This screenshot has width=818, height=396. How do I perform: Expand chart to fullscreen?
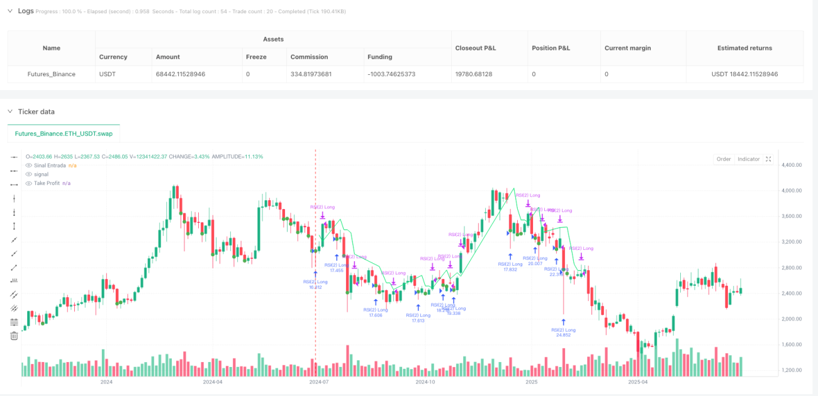[x=768, y=159]
